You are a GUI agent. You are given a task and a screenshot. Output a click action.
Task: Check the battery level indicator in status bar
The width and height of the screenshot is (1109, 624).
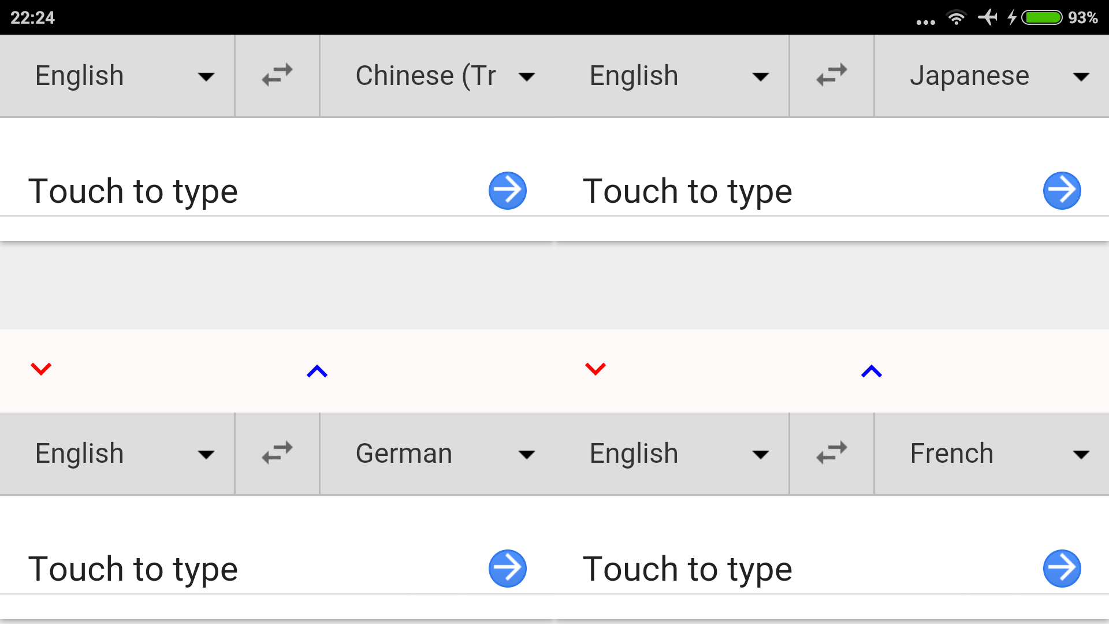click(x=1043, y=18)
